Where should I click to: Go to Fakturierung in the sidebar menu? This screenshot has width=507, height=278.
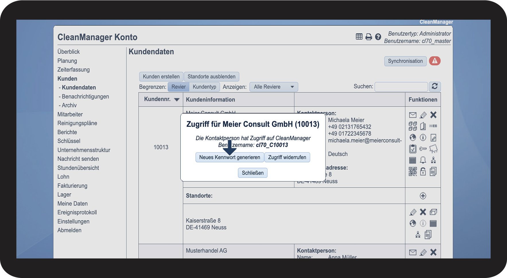coord(72,186)
